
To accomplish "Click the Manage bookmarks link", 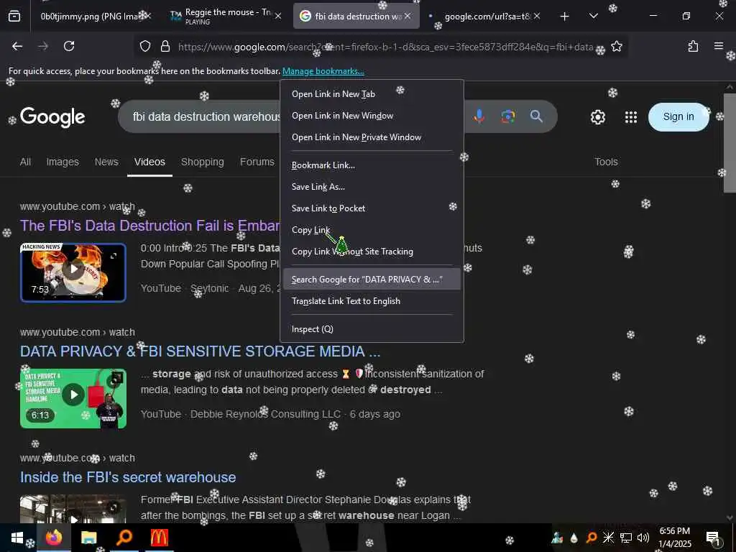I will (x=323, y=71).
